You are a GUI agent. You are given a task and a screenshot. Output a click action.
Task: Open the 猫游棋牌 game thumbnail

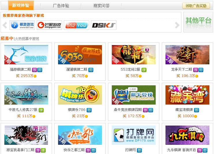26,55
